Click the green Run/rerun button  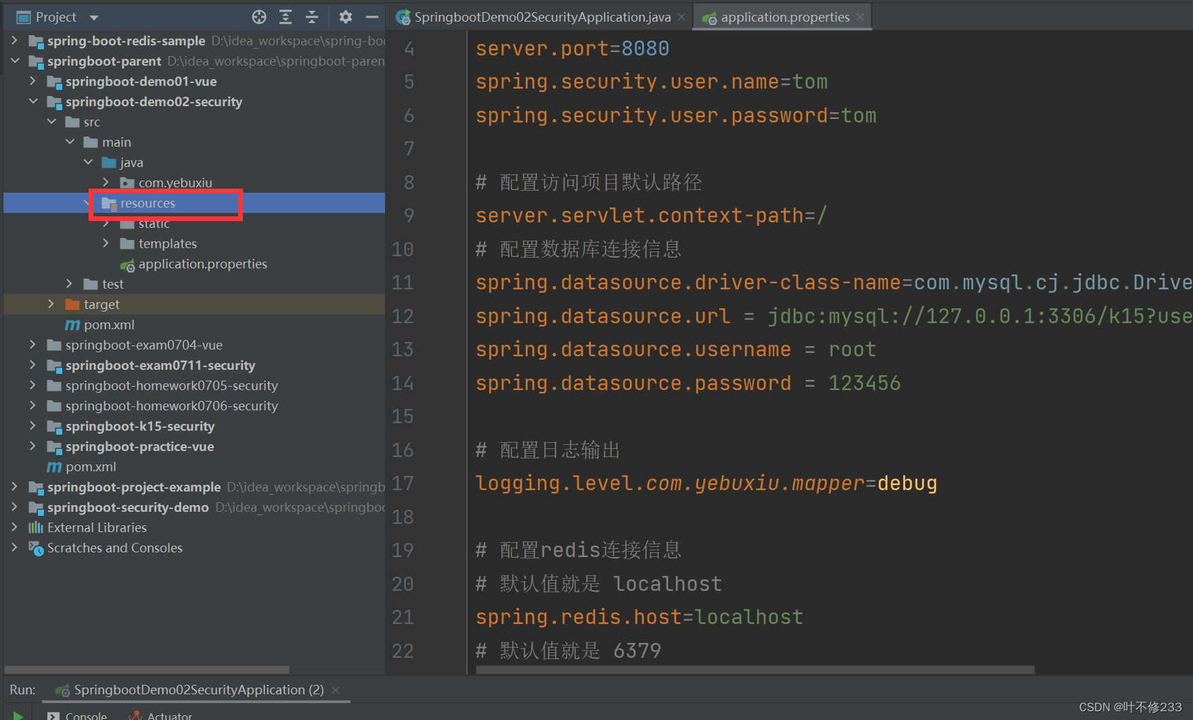[x=18, y=715]
